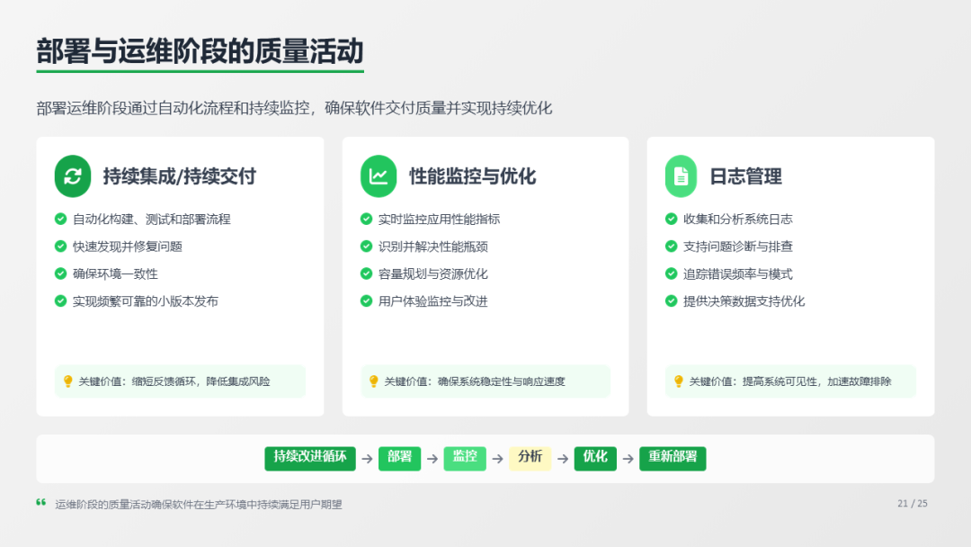This screenshot has width=971, height=547.
Task: Click the checkmark icon beside 追踪错误频率与模式
Action: [x=671, y=273]
